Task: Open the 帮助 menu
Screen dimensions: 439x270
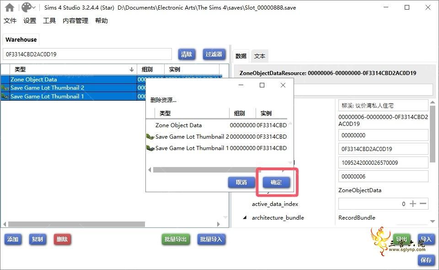Action: [x=102, y=21]
